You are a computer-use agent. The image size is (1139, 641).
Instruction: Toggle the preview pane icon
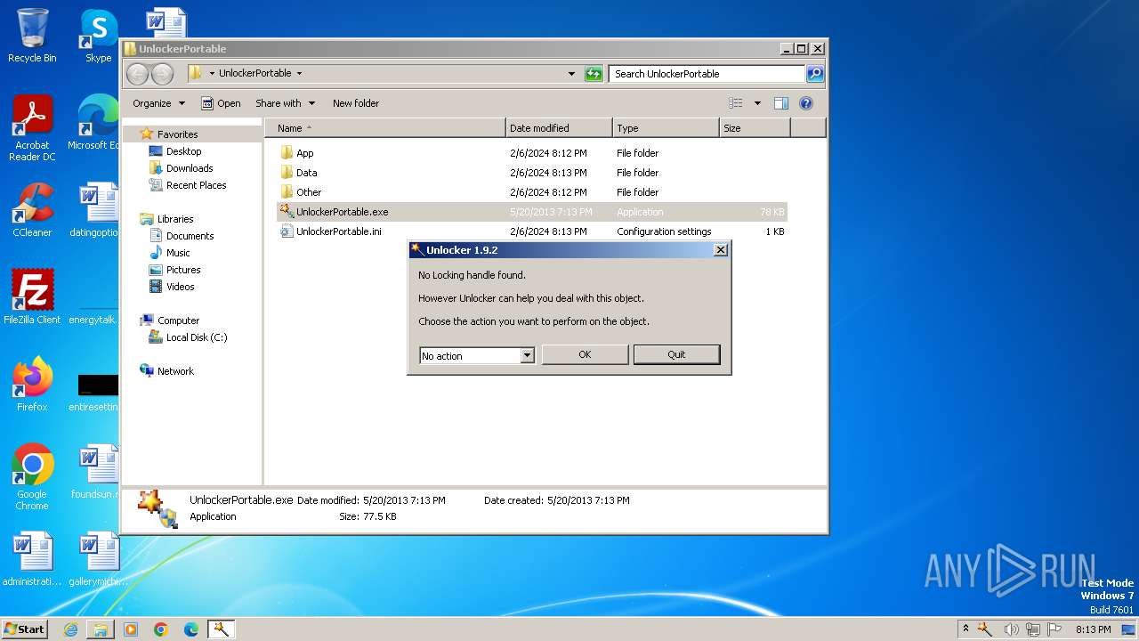780,103
